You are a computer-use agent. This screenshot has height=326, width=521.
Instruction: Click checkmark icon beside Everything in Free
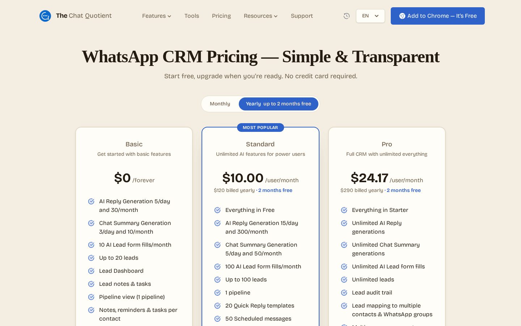pyautogui.click(x=217, y=210)
